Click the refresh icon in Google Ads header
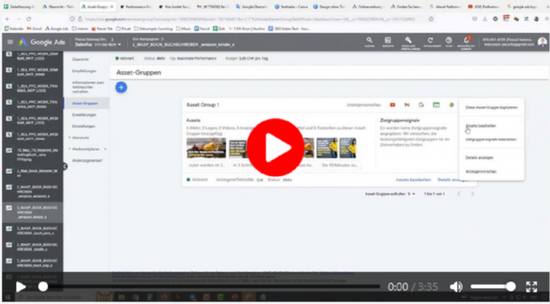 431,41
